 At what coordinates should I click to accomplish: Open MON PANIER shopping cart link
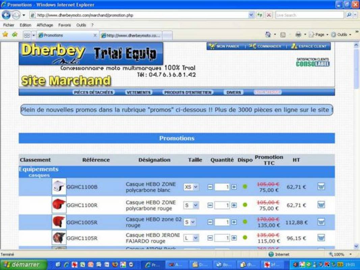pyautogui.click(x=225, y=46)
